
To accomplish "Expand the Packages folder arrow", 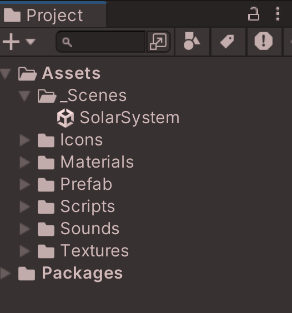I will (x=6, y=273).
